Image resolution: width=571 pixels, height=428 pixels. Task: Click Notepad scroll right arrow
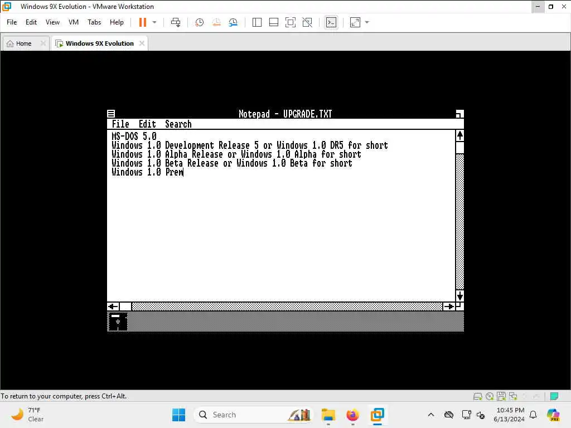449,307
